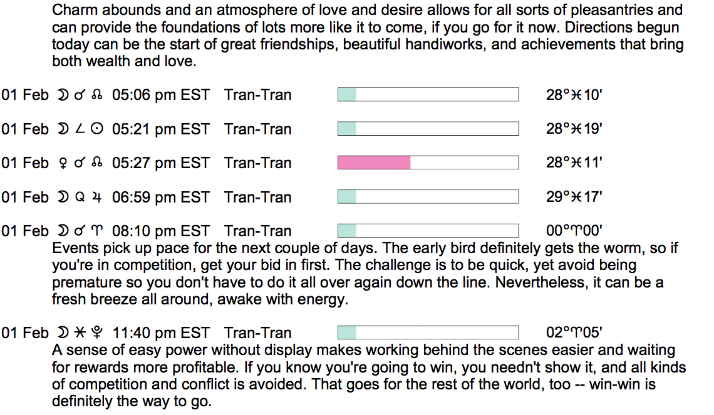Click the conjunction symbol in the Venus row

(x=80, y=163)
